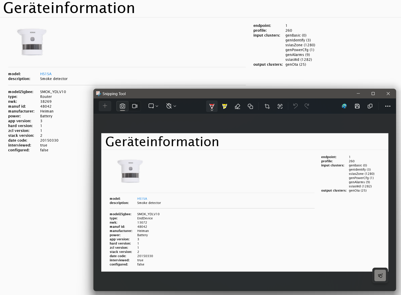Maximize the Snipping Tool window
The width and height of the screenshot is (401, 295).
point(373,94)
